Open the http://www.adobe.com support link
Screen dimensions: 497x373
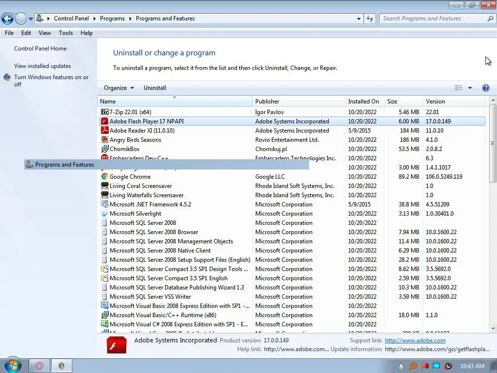coord(415,340)
